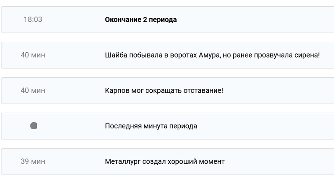Click the word "Шайба"
334x178 pixels.
click(x=116, y=55)
